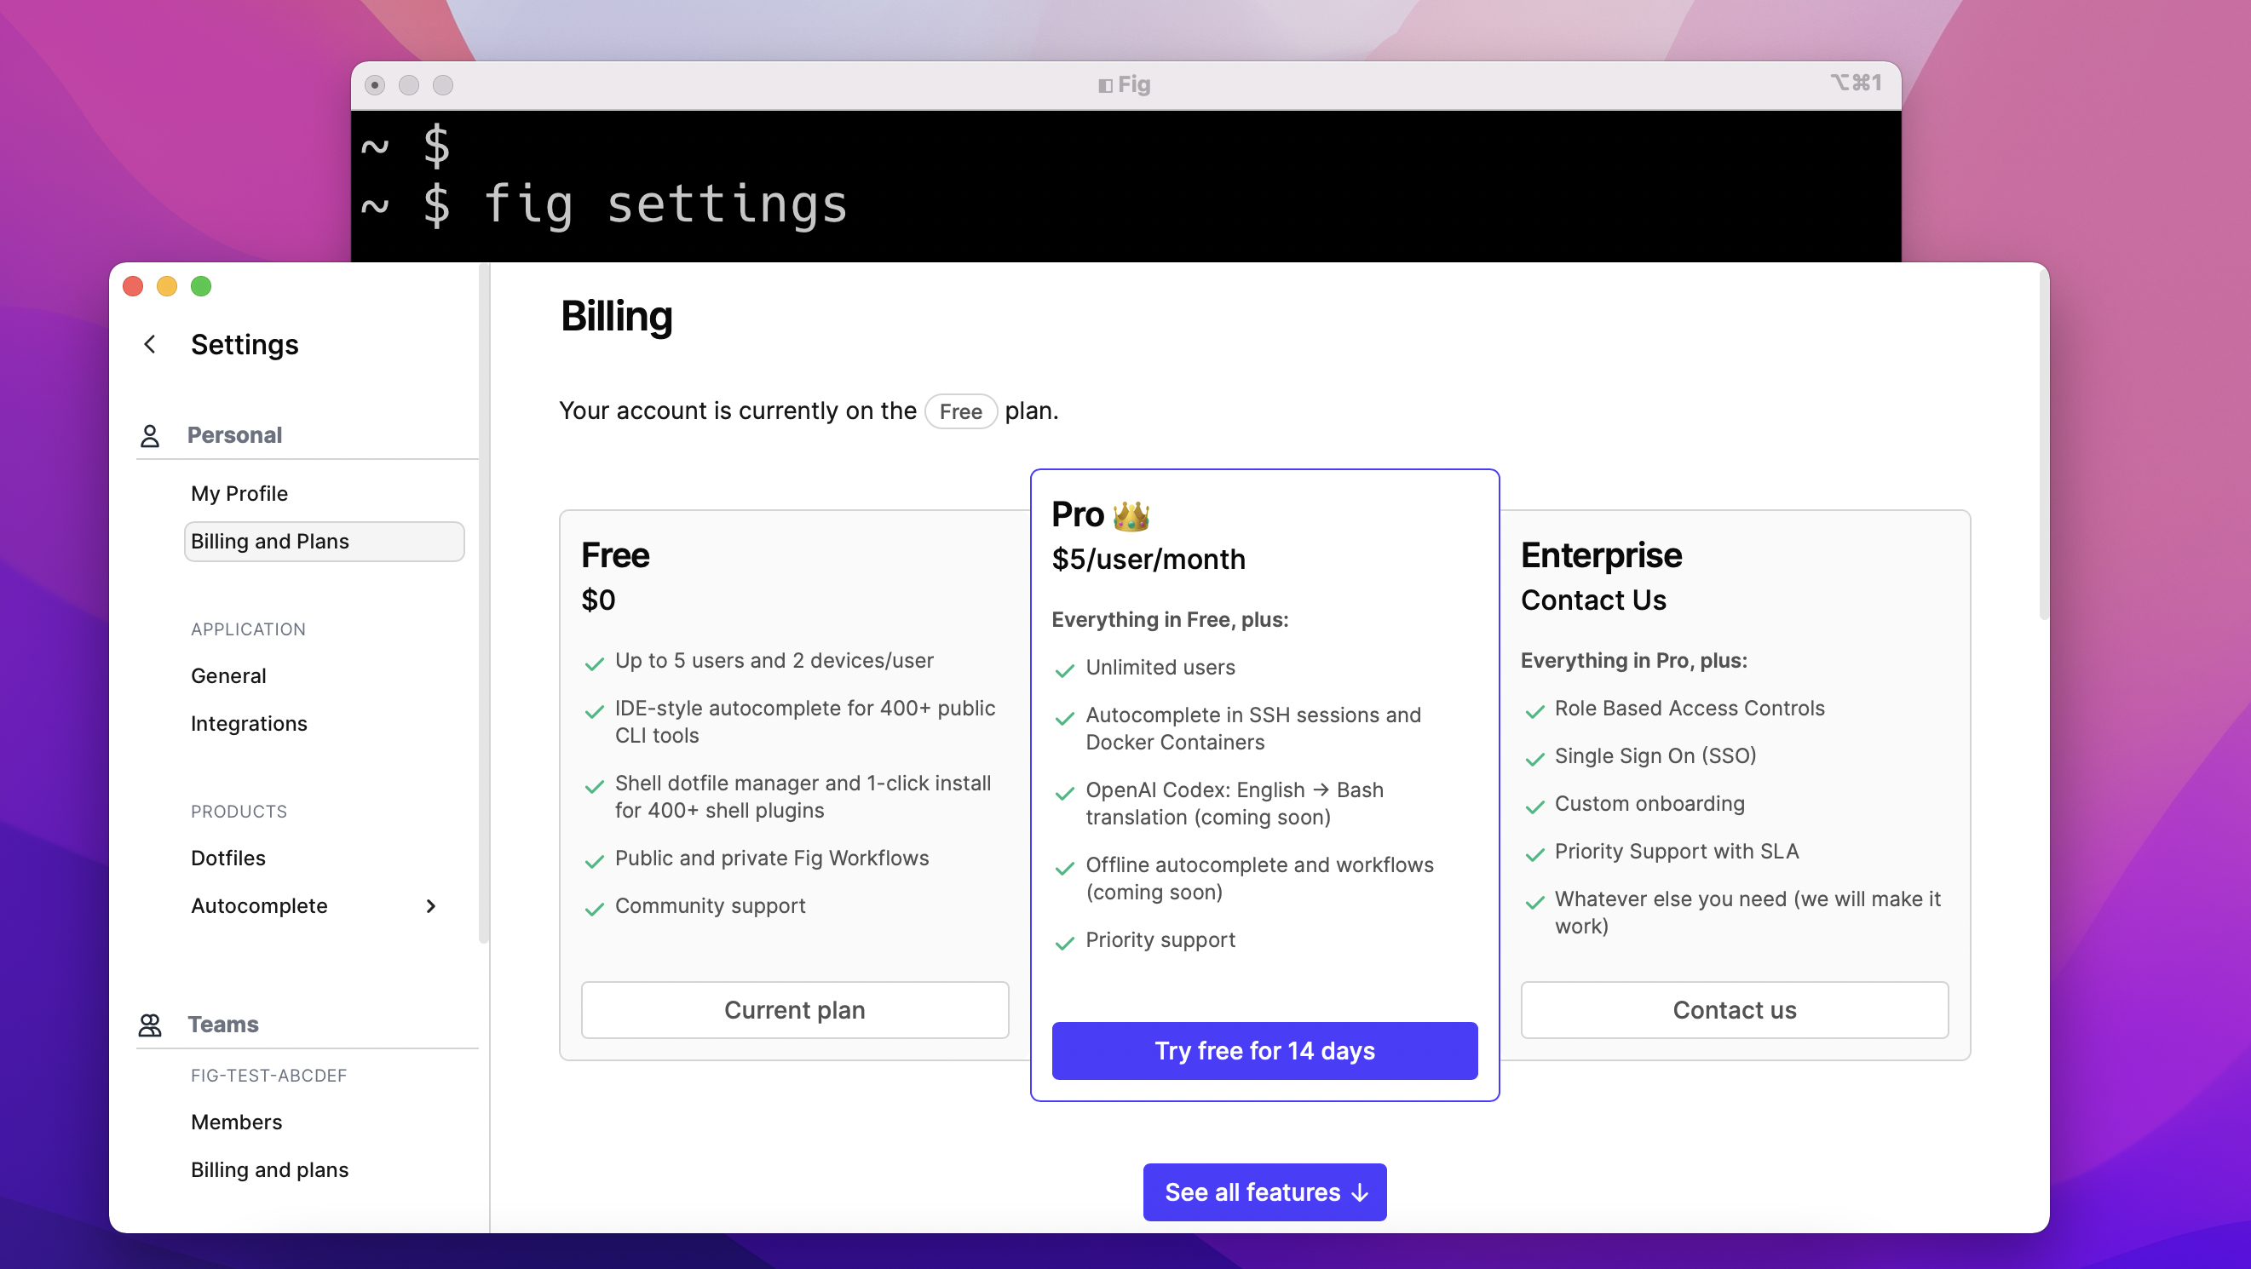Expand the Autocomplete submenu chevron
Screen dimensions: 2251x1269
(x=430, y=905)
